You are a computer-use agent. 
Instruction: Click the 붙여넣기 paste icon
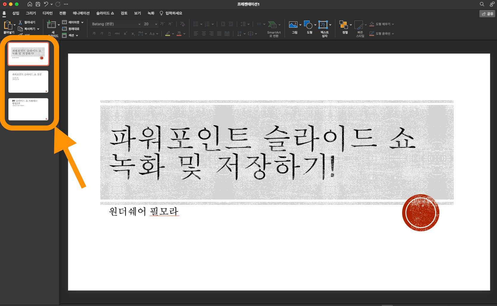(x=8, y=25)
